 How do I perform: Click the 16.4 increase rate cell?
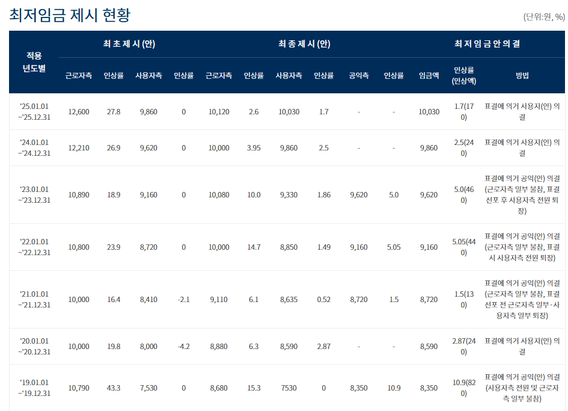(x=114, y=299)
